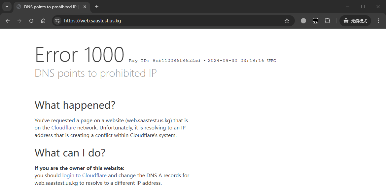Viewport: 386px width, 193px height.
Task: Open the browser home page
Action: click(43, 21)
